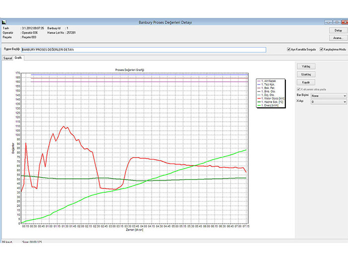Screen dimensions: 348x261
Task: Click the Motor Gücü legend entry
Action: [x=272, y=98]
